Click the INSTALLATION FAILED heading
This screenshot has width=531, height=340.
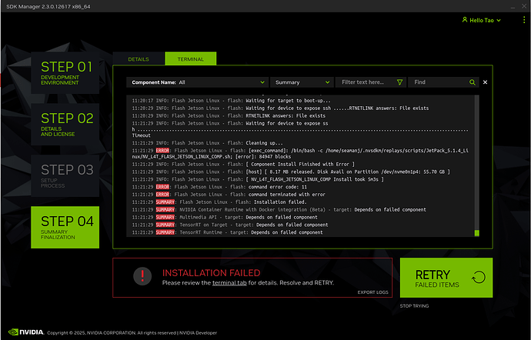coord(212,273)
